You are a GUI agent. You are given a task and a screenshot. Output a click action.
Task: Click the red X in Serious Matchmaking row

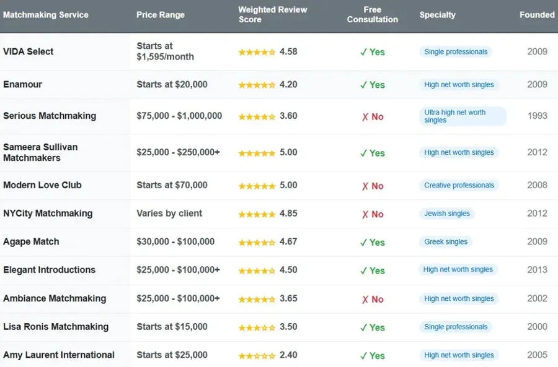(x=365, y=117)
